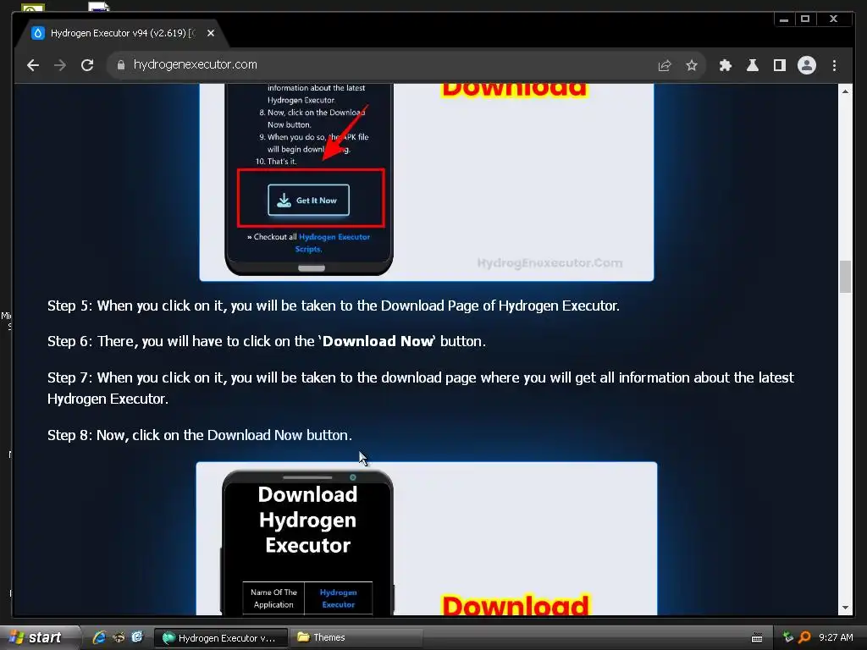The height and width of the screenshot is (650, 867).
Task: Click the page scroll up arrow
Action: click(846, 91)
